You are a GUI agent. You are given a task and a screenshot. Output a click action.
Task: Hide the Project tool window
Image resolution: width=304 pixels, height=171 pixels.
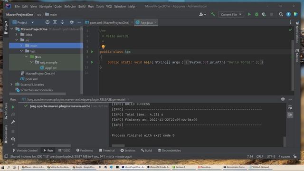point(79,22)
